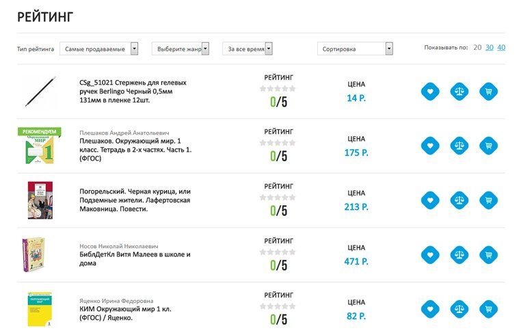
Task: Add Berlingo gel refill to favorites heart
Action: [x=430, y=92]
